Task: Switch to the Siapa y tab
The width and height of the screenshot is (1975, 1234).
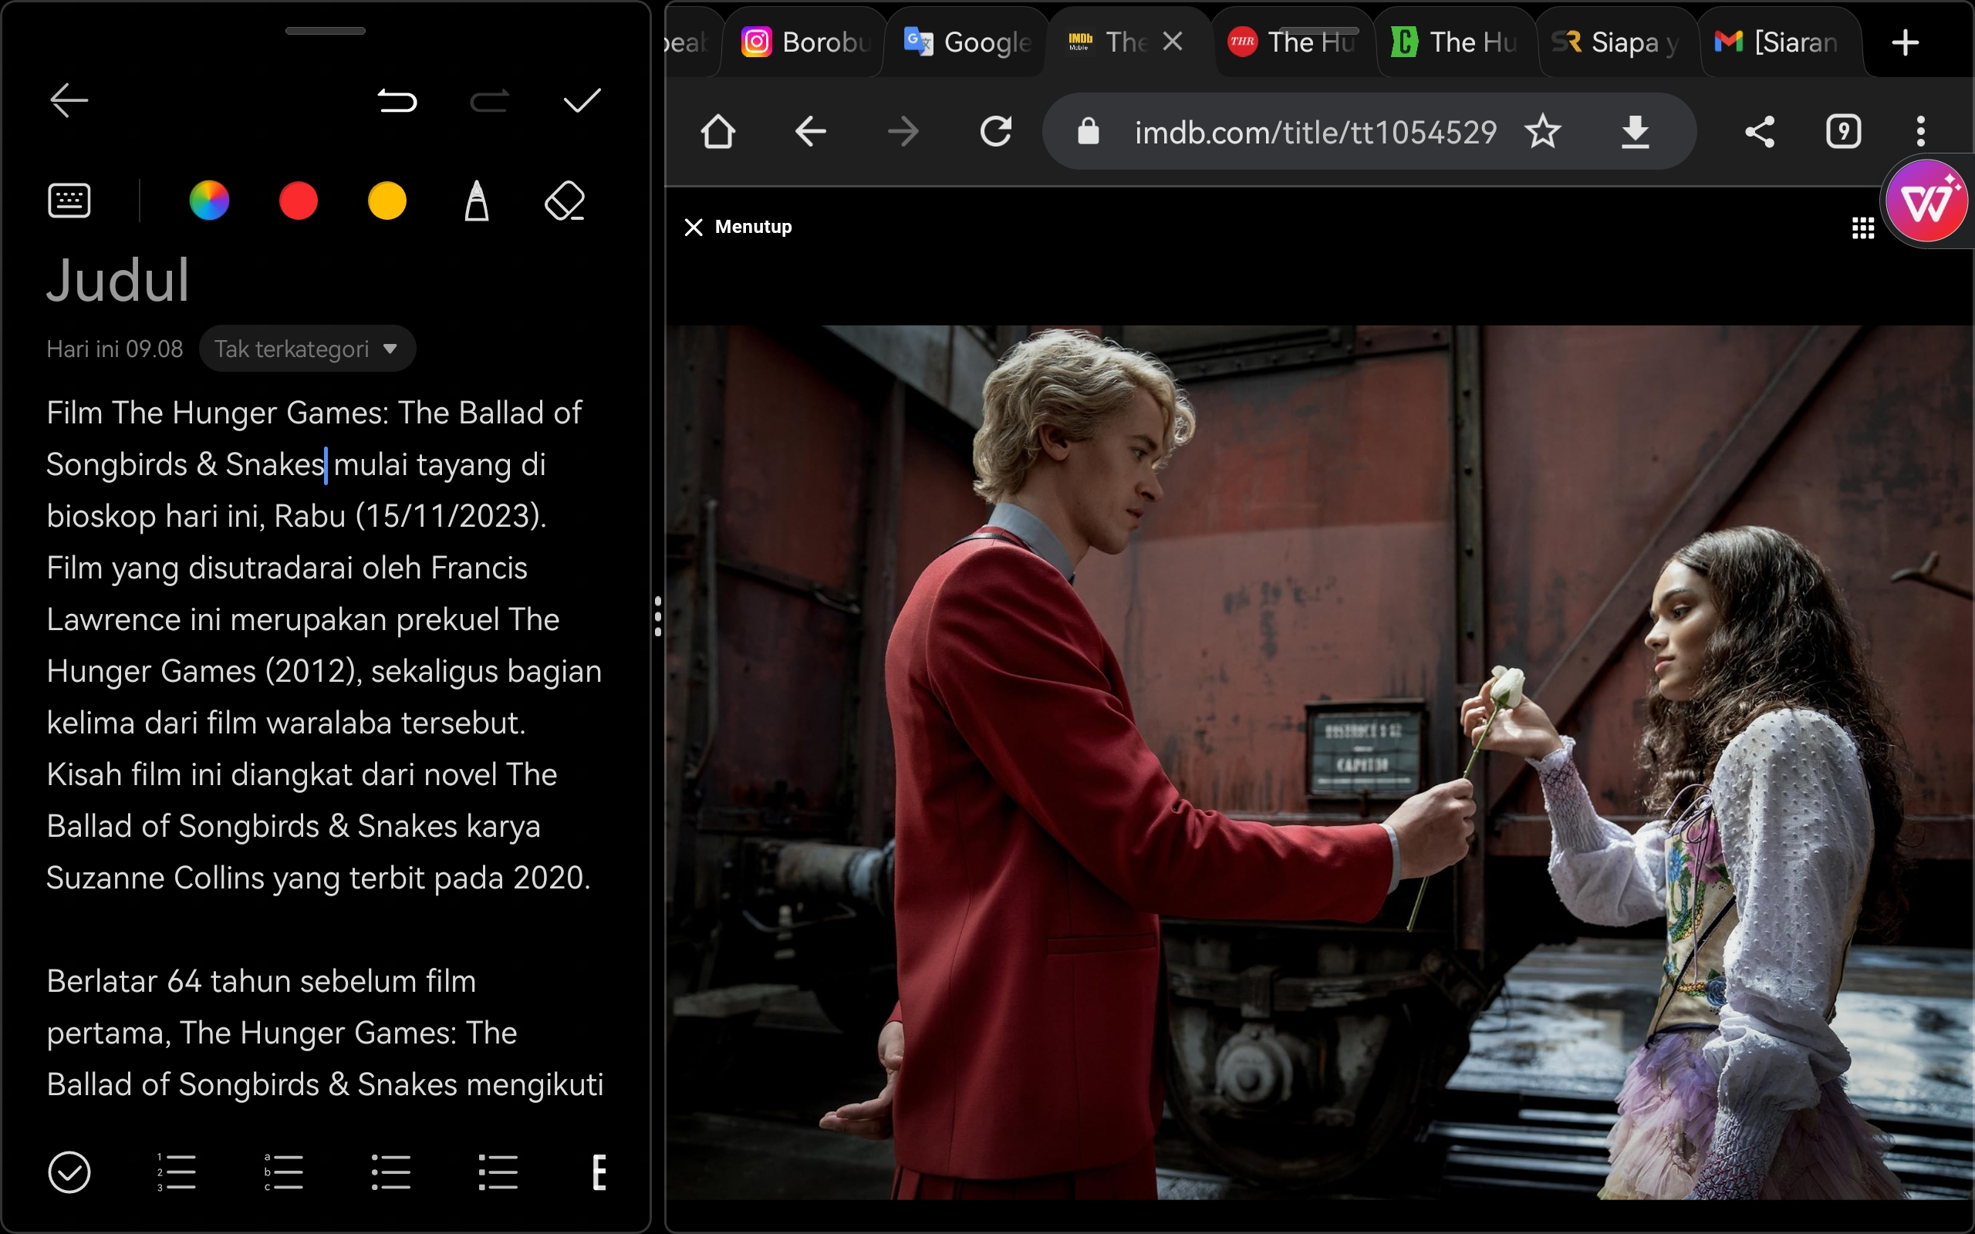Action: [x=1616, y=42]
